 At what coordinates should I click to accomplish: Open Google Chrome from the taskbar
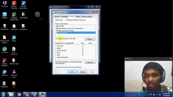click(19, 95)
